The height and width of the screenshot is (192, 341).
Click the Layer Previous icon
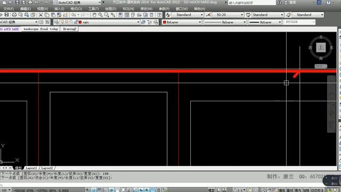tap(150, 22)
